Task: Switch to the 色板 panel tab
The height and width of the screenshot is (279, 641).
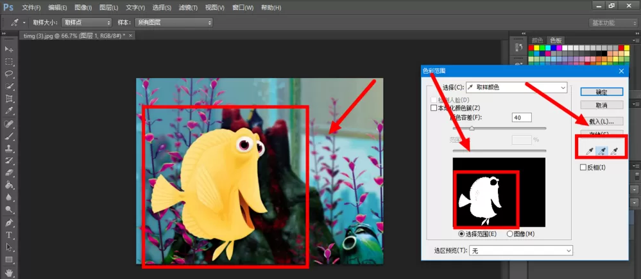Action: point(556,40)
